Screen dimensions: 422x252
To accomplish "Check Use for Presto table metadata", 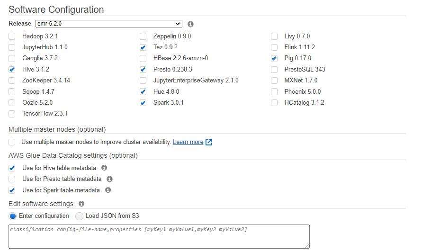I will pyautogui.click(x=12, y=179).
